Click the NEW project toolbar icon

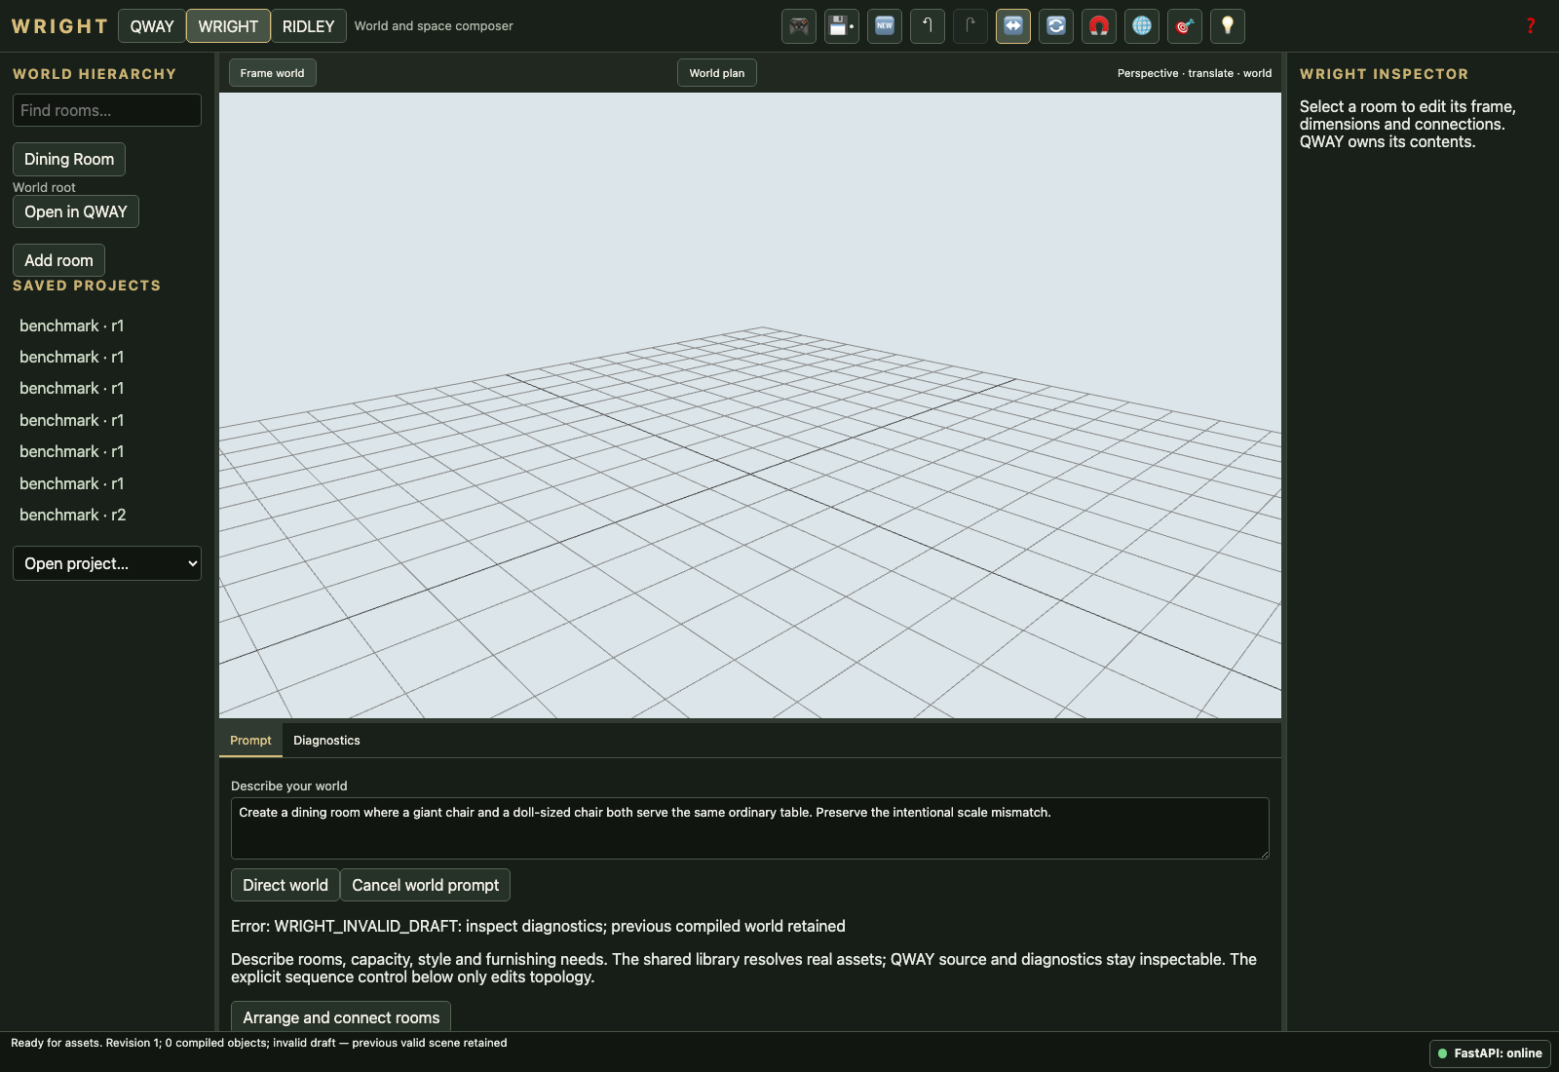pos(885,26)
